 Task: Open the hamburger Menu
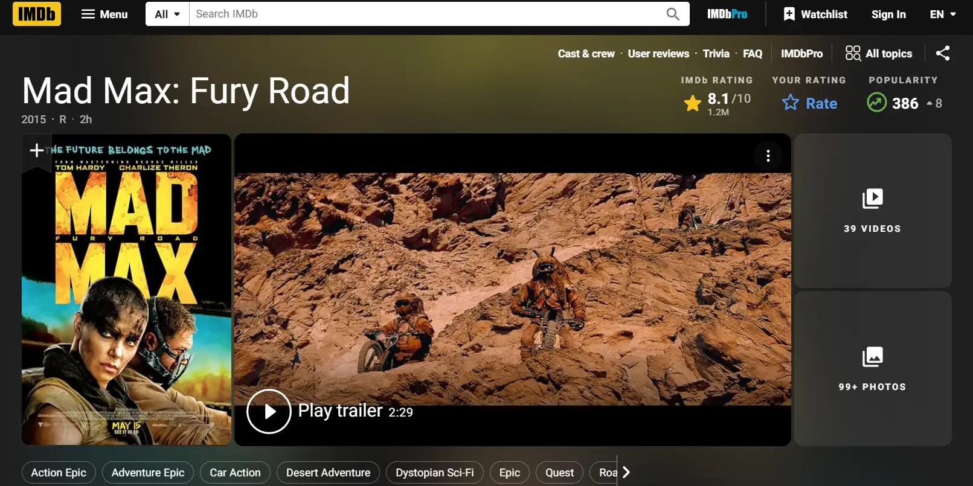(x=104, y=14)
